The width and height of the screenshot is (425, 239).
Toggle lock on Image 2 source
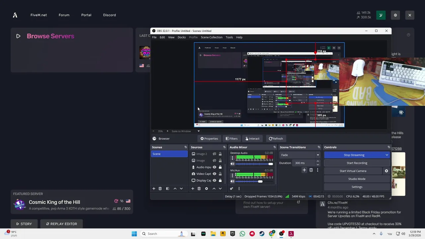(x=220, y=154)
